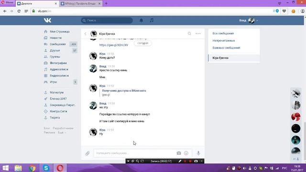Open Группы in left menu
The image size is (306, 172).
click(55, 57)
